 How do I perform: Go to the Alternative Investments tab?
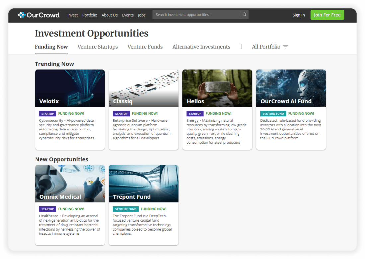click(x=201, y=47)
